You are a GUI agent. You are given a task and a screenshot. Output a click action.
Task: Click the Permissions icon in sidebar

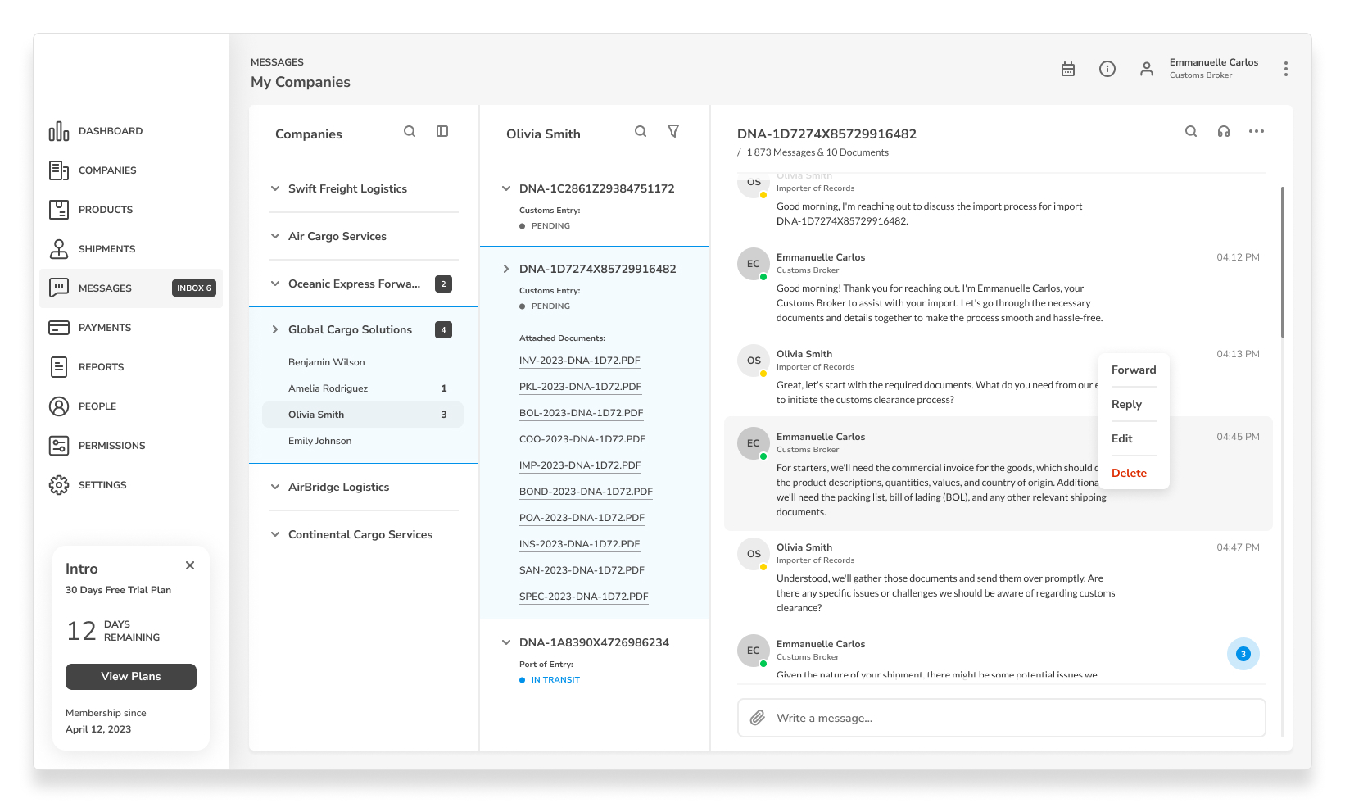tap(59, 446)
